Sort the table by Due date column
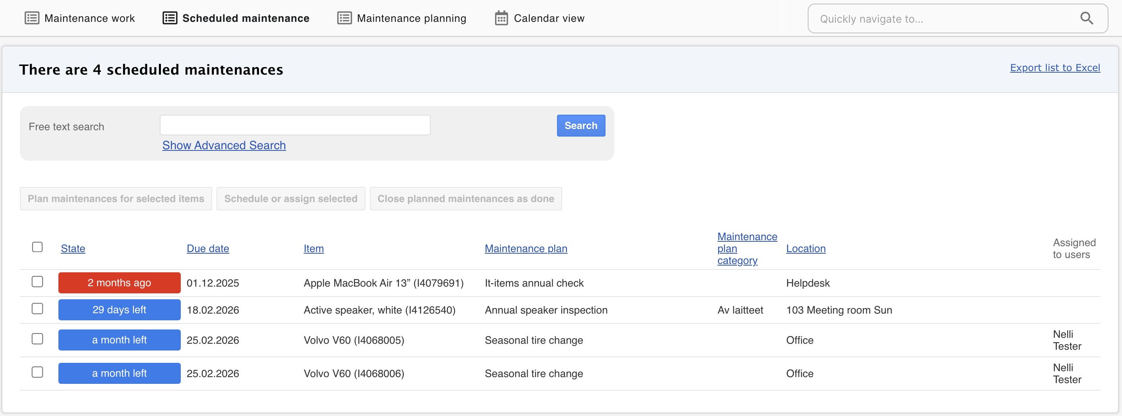Image resolution: width=1122 pixels, height=416 pixels. click(208, 248)
